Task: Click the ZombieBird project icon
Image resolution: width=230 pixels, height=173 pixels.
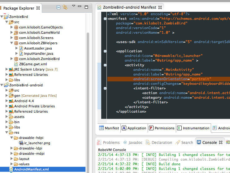Action: (x=6, y=17)
